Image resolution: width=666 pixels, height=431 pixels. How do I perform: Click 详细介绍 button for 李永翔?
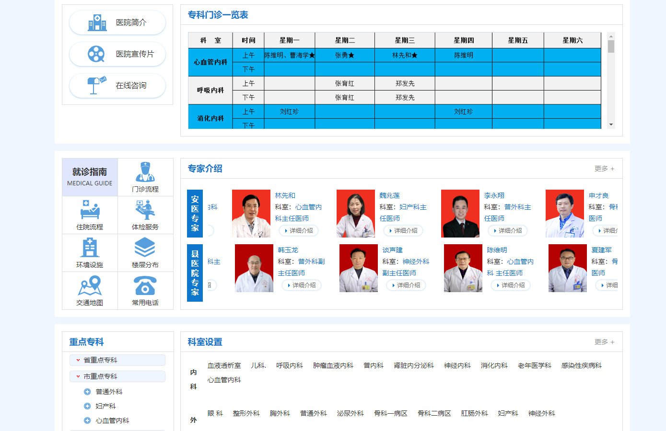(508, 231)
